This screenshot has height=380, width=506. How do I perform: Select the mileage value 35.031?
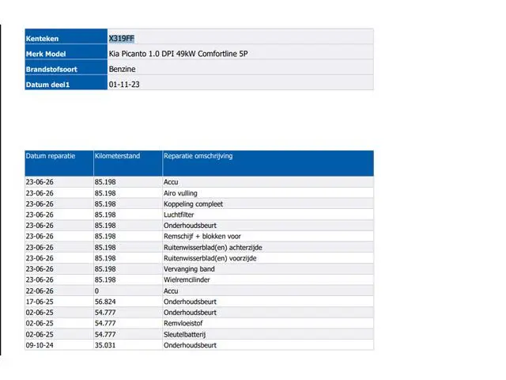[x=105, y=345]
